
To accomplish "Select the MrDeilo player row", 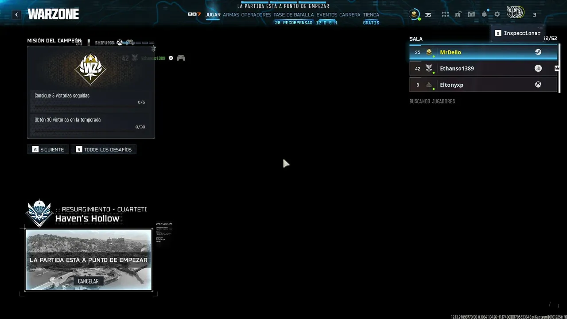I will pyautogui.click(x=483, y=52).
